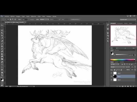Select the Rectangular Marquee tool
This screenshot has width=137, height=102.
(x=2, y=28)
